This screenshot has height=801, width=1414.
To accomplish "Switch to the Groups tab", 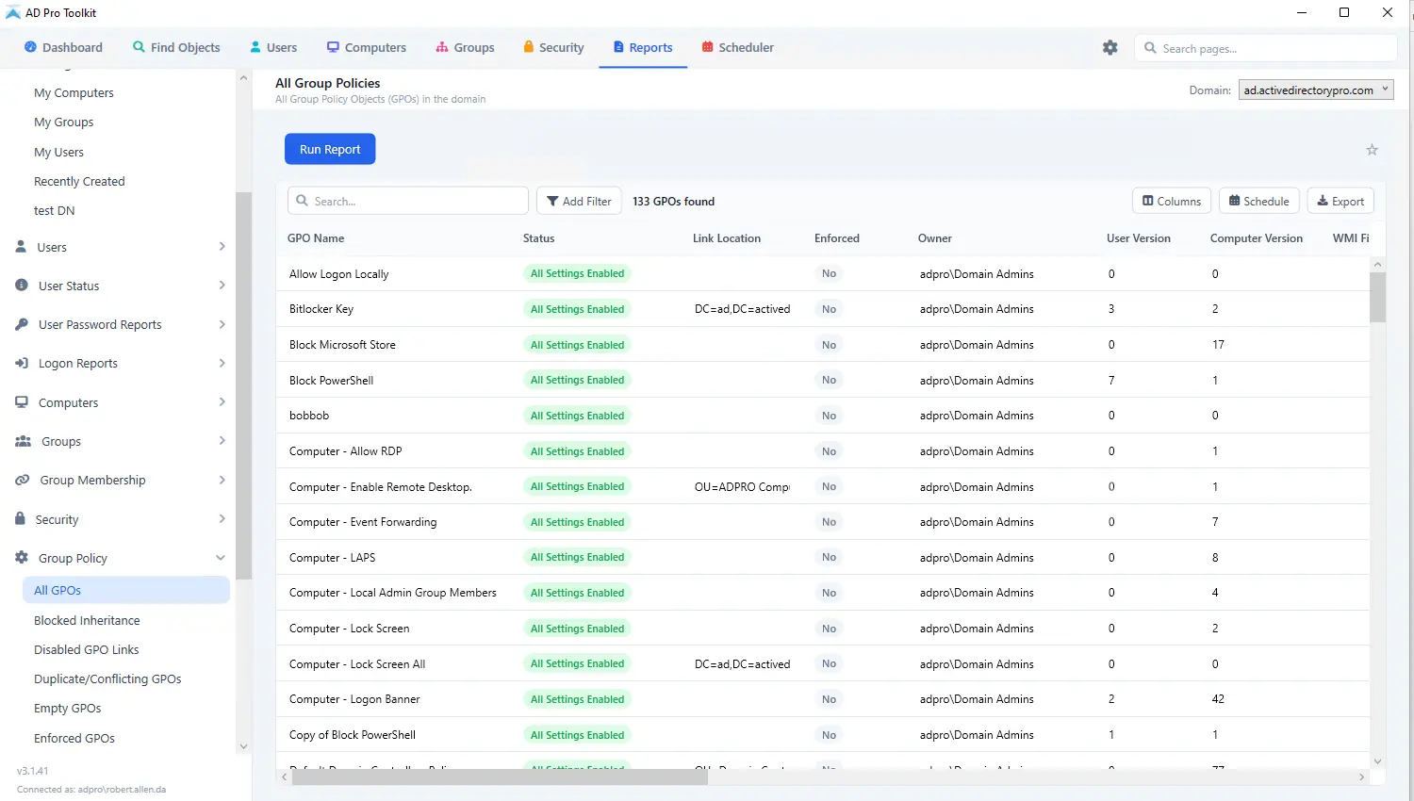I will 465,47.
